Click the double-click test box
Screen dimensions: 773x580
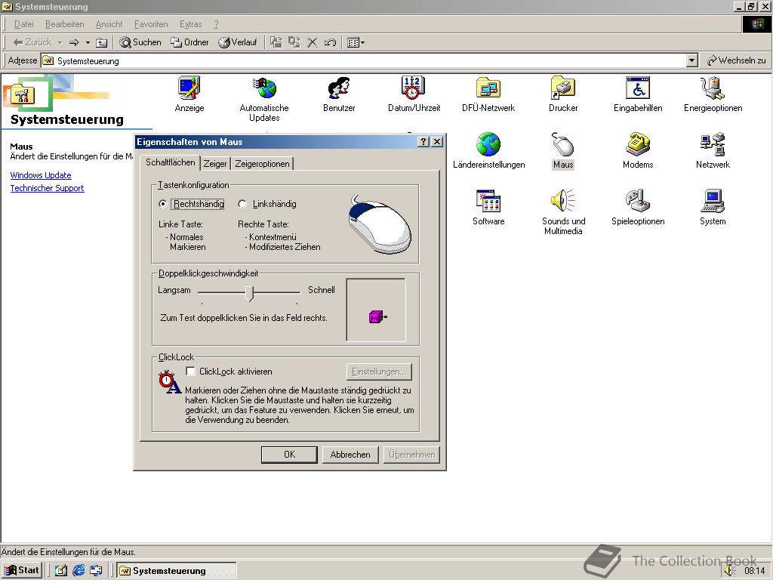coord(376,310)
